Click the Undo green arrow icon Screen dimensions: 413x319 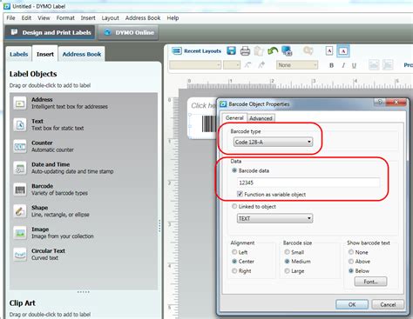[273, 51]
